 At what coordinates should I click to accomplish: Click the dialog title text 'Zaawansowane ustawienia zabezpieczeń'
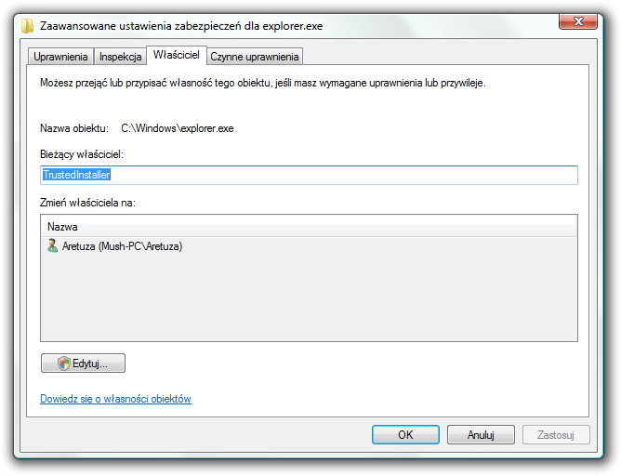(x=140, y=26)
